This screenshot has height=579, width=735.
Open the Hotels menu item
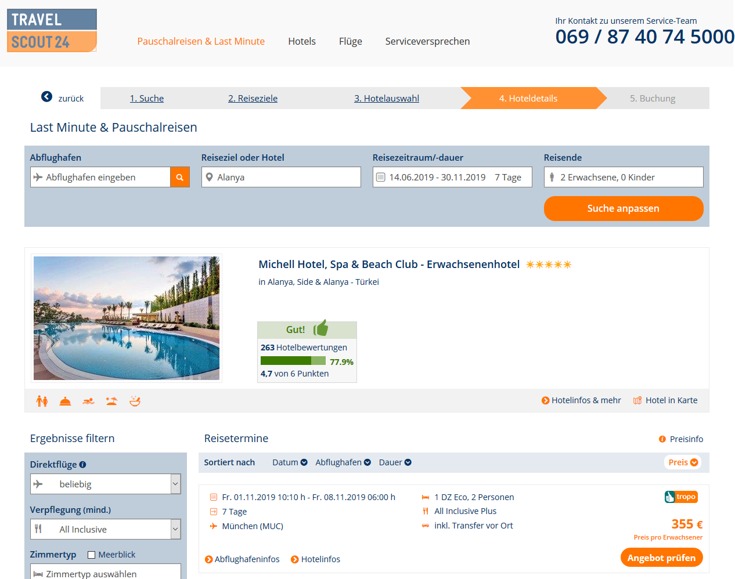point(302,41)
